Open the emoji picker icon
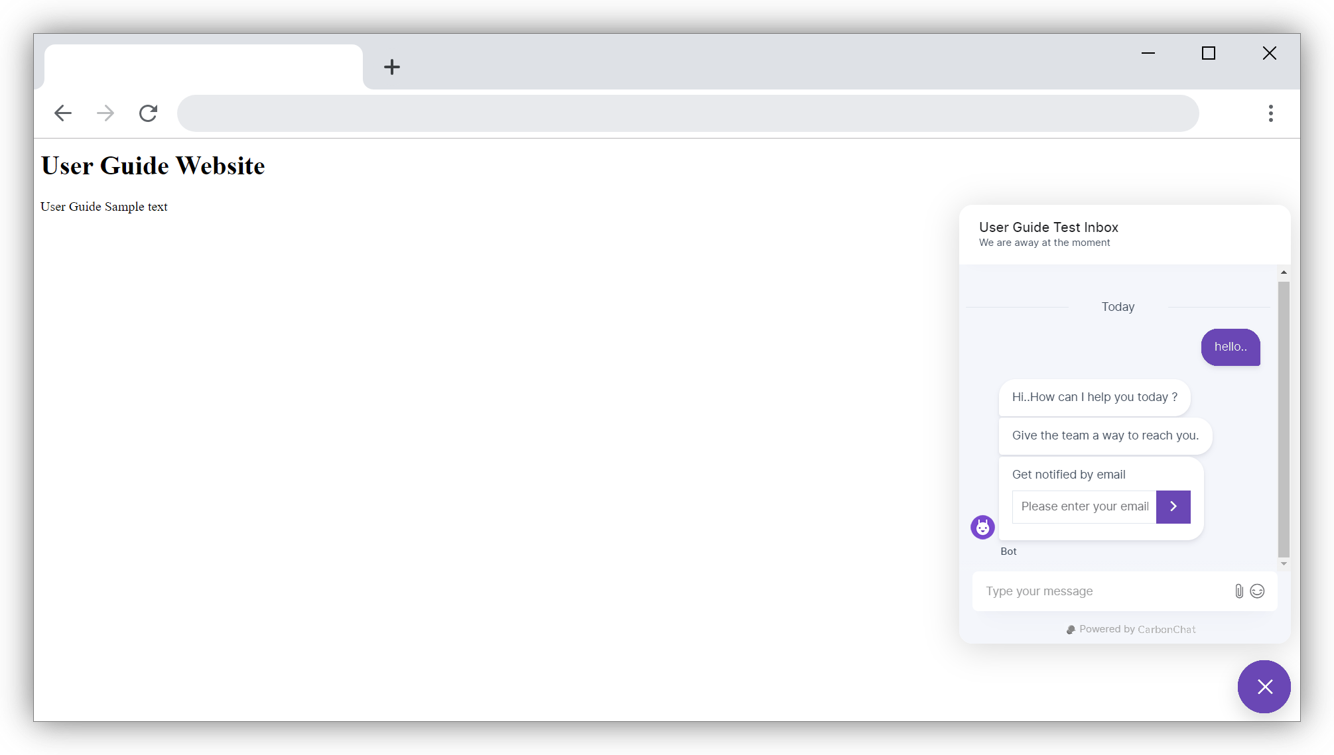Image resolution: width=1334 pixels, height=755 pixels. [x=1257, y=591]
